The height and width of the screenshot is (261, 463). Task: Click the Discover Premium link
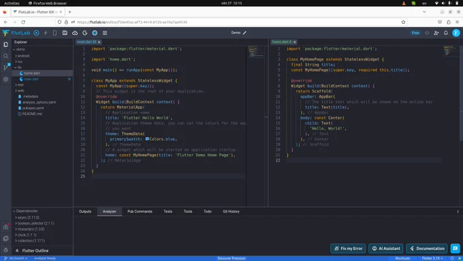(x=231, y=258)
